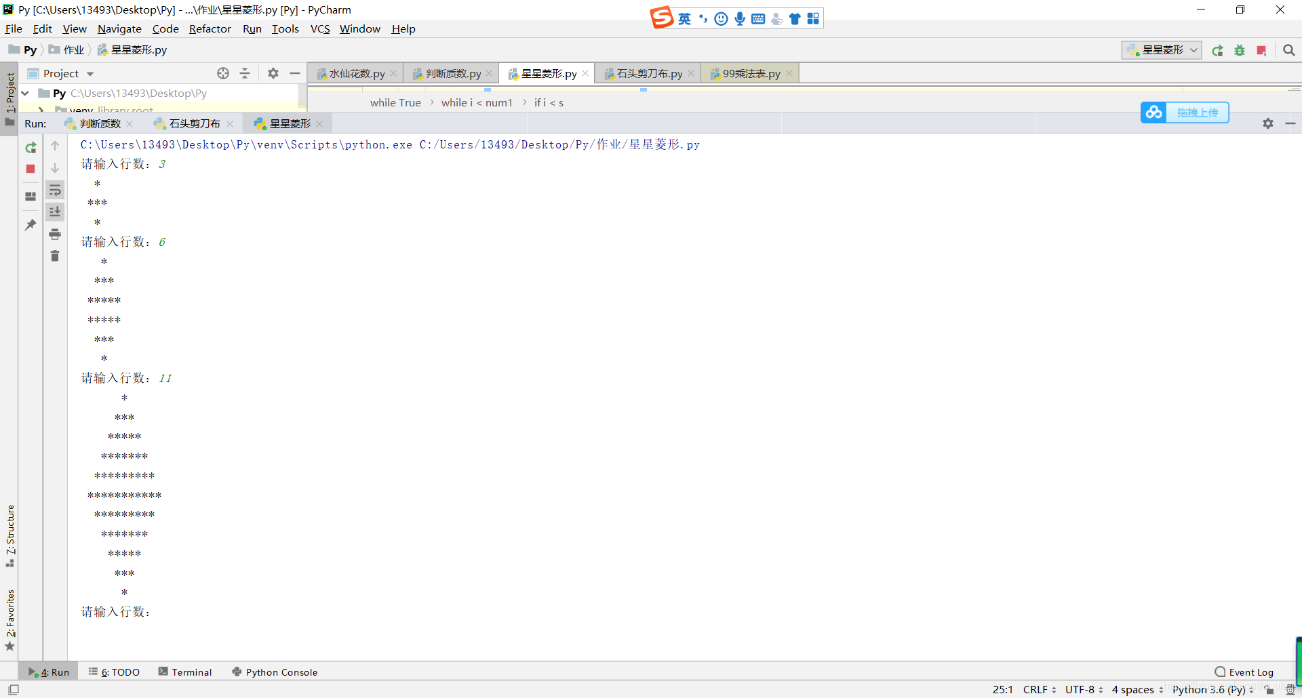Click 'while True' breadcrumb
Viewport: 1302px width, 698px height.
[x=395, y=102]
